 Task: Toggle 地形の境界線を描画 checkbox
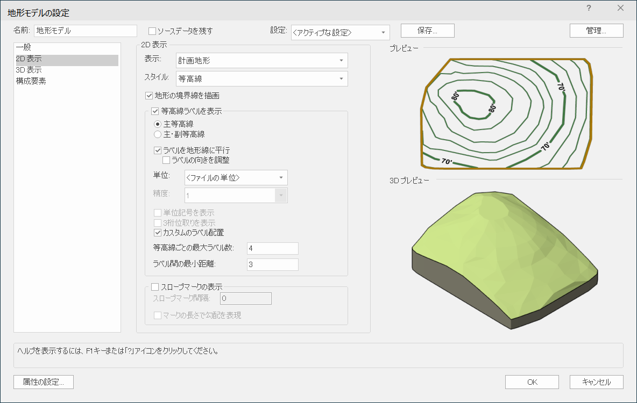[x=150, y=96]
